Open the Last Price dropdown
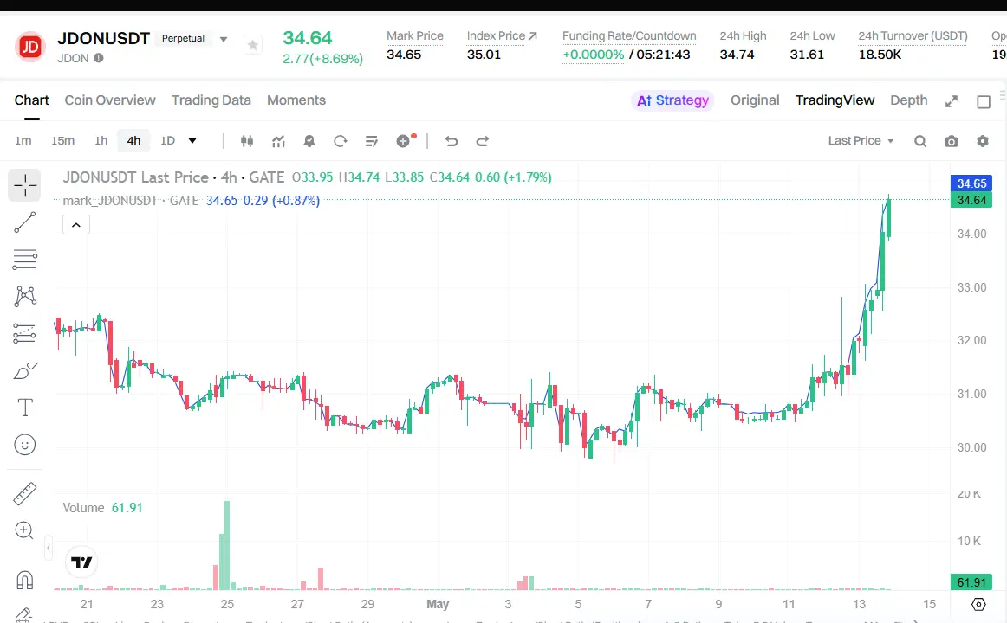 [861, 141]
